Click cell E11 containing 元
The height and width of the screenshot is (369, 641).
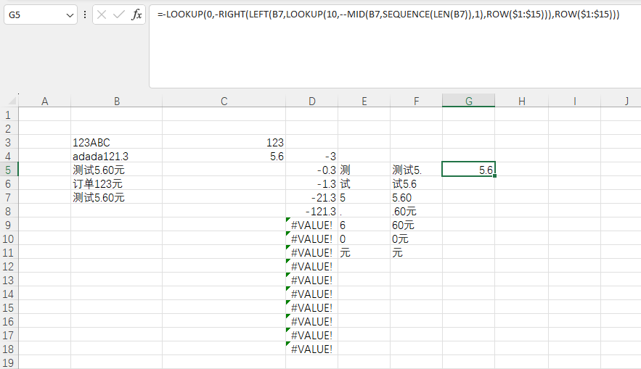[x=364, y=253]
